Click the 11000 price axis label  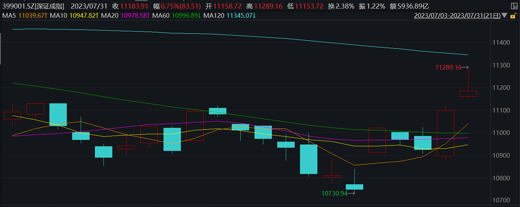502,133
